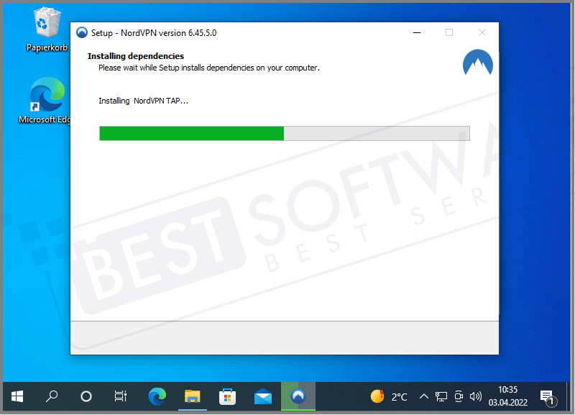Open Microsoft Store from the taskbar
Viewport: 575px width, 415px height.
227,396
